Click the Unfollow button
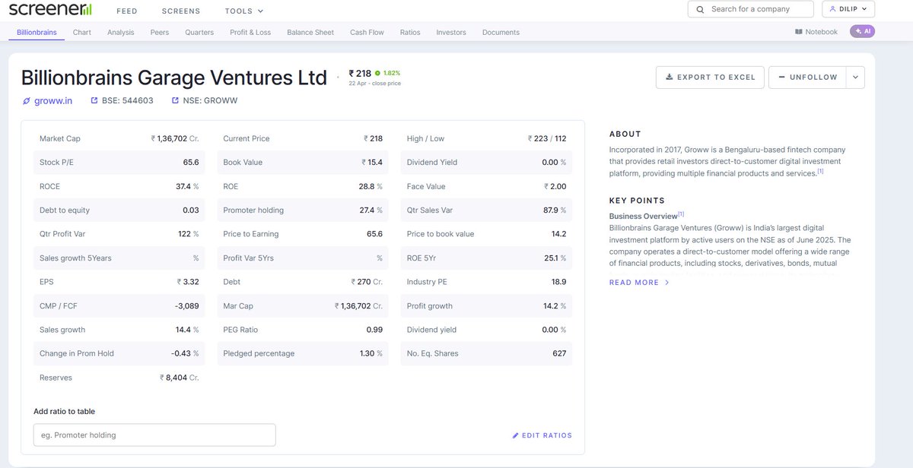Image resolution: width=913 pixels, height=468 pixels. [807, 77]
